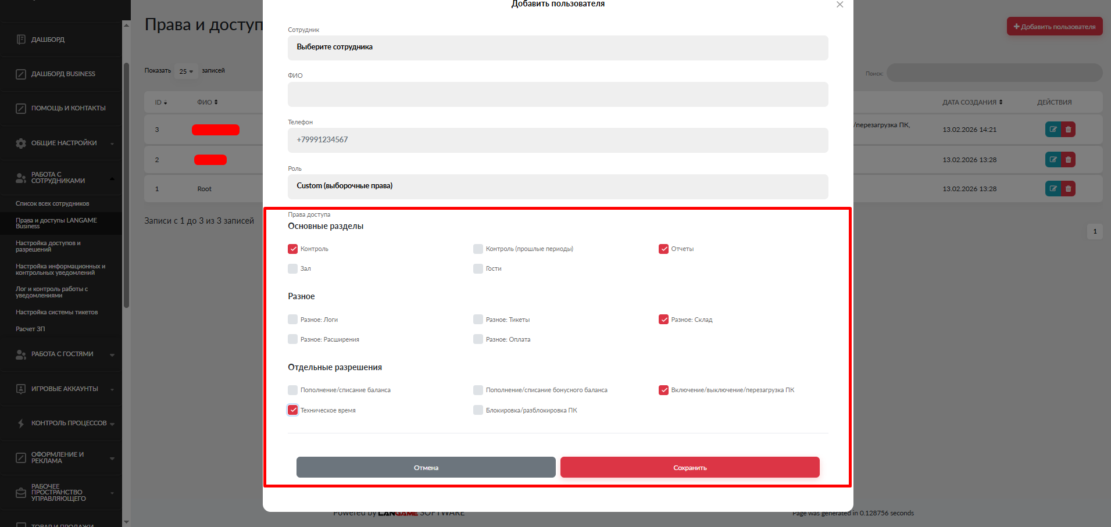Open the Роль Custom dropdown
This screenshot has width=1111, height=527.
coord(558,187)
